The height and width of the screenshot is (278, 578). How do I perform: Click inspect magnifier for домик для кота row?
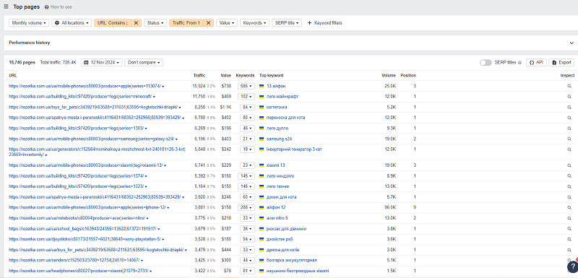coord(569,197)
